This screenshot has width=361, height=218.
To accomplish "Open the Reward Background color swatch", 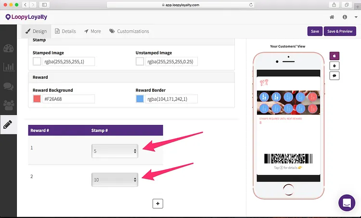I will pos(37,99).
